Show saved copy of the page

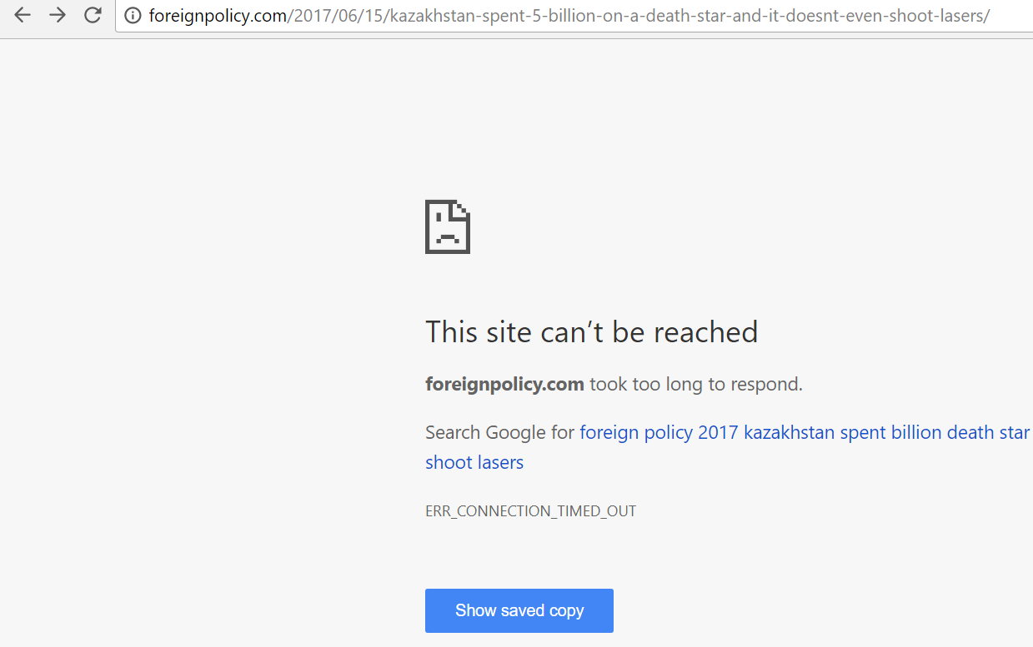519,610
